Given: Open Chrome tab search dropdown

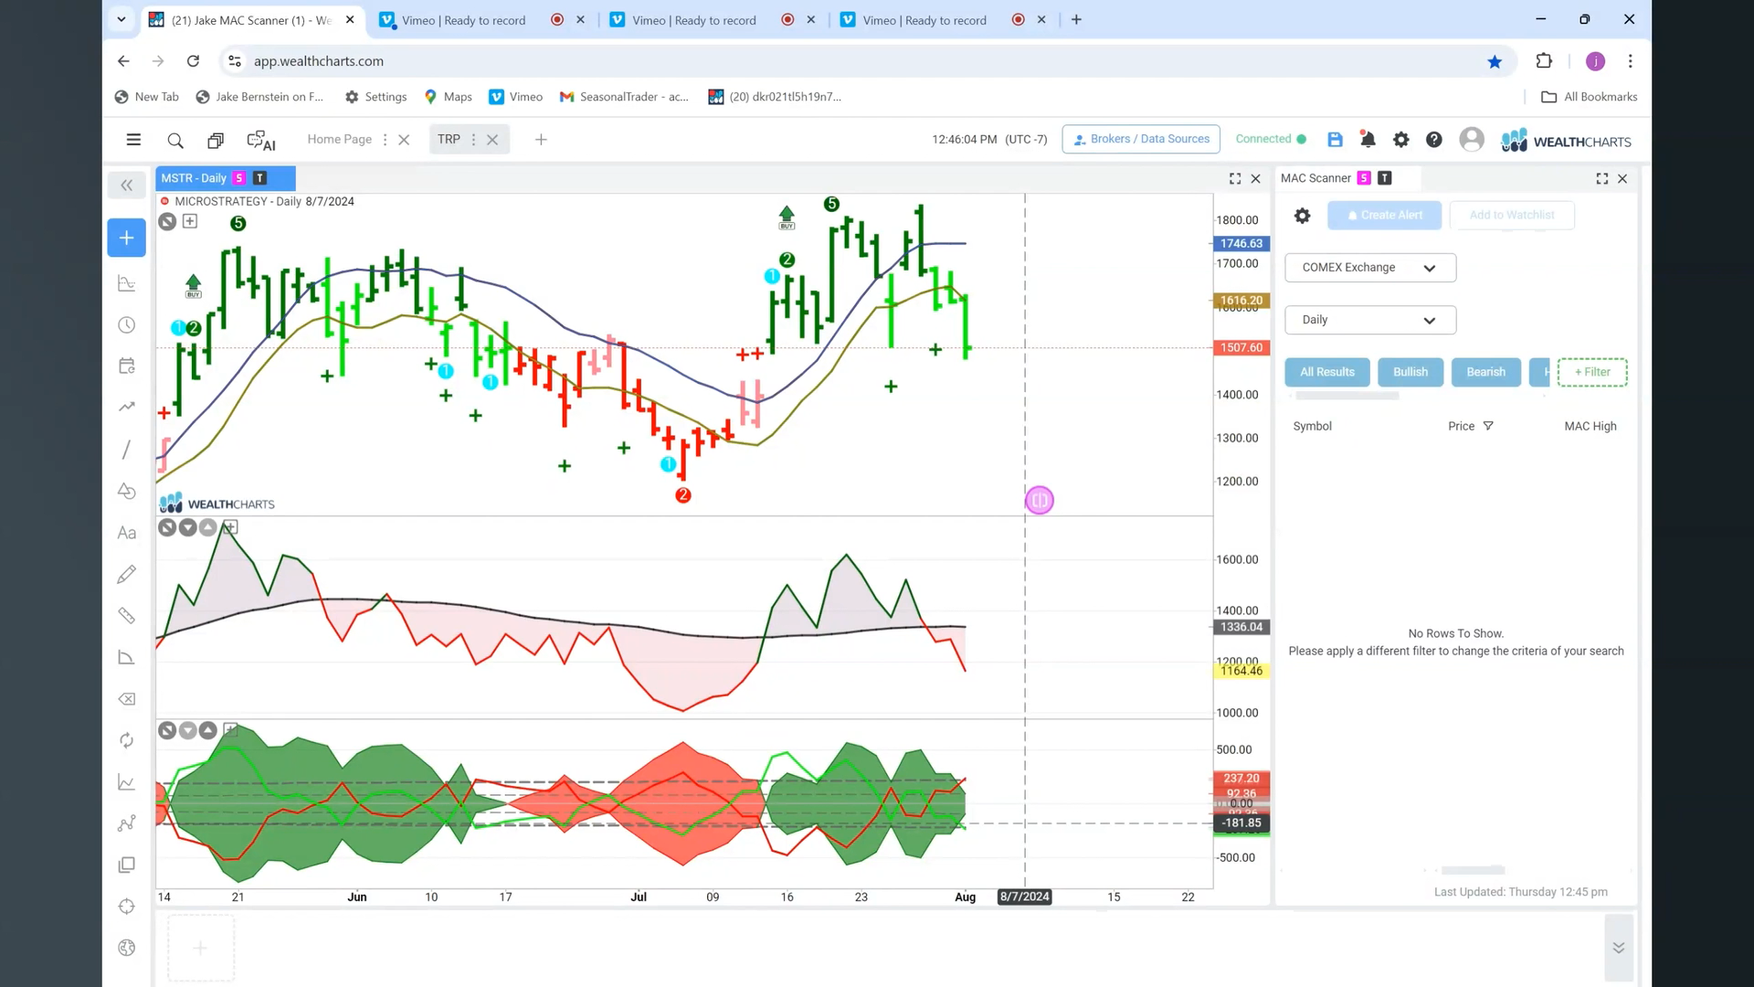Looking at the screenshot, I should coord(121,19).
